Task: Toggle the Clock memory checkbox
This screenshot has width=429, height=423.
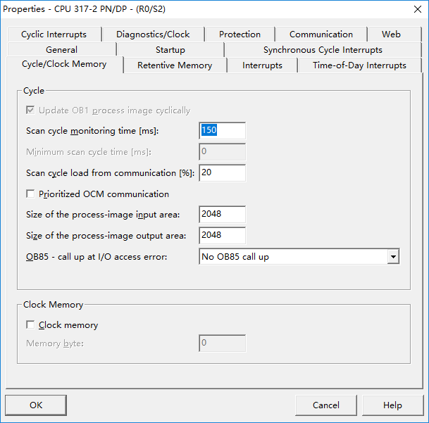Action: 30,325
